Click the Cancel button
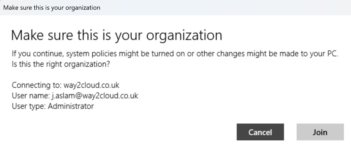Image resolution: width=351 pixels, height=148 pixels. click(x=260, y=132)
